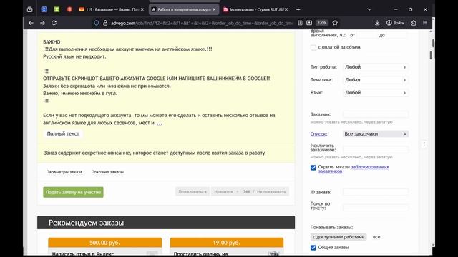Close the Монетизация RUTUBE tab
This screenshot has width=458, height=257.
click(x=286, y=9)
